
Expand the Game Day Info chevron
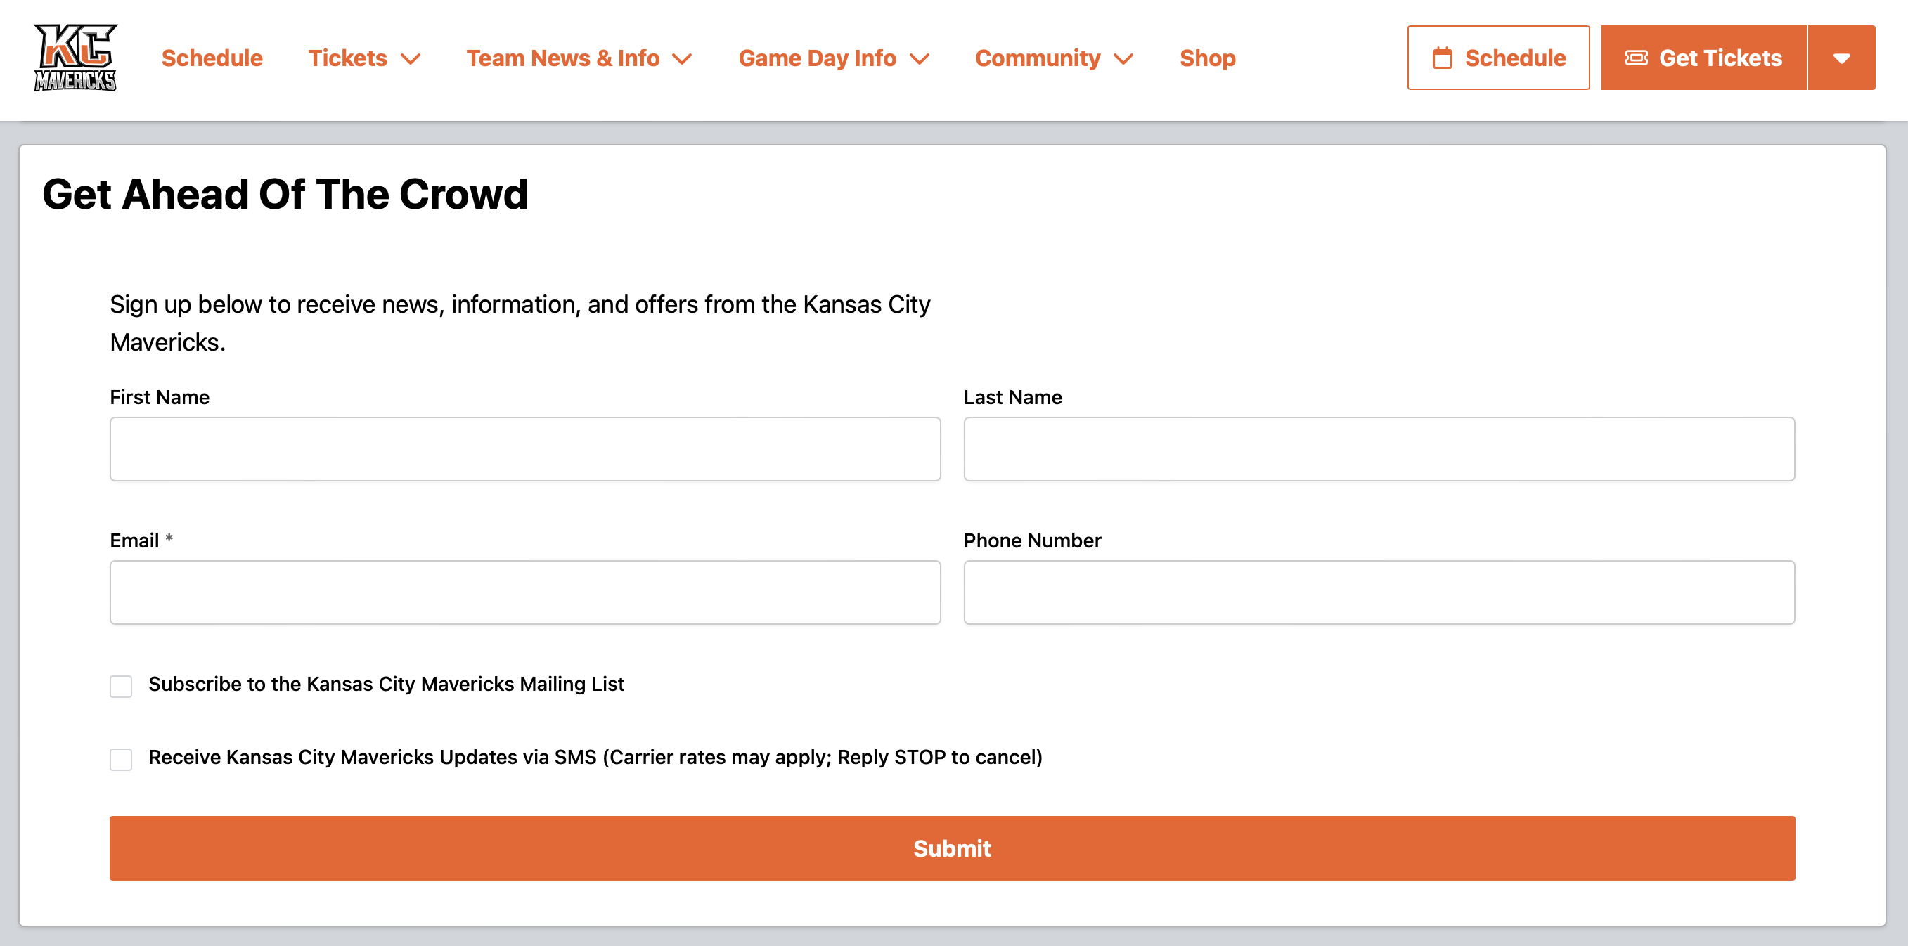(x=919, y=59)
